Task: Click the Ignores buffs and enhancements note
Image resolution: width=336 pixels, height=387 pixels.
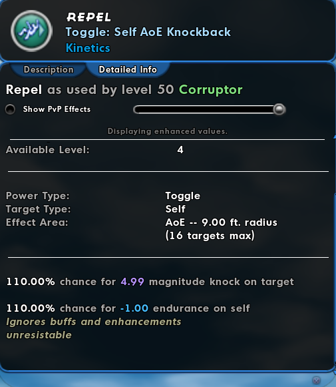Action: click(x=94, y=322)
